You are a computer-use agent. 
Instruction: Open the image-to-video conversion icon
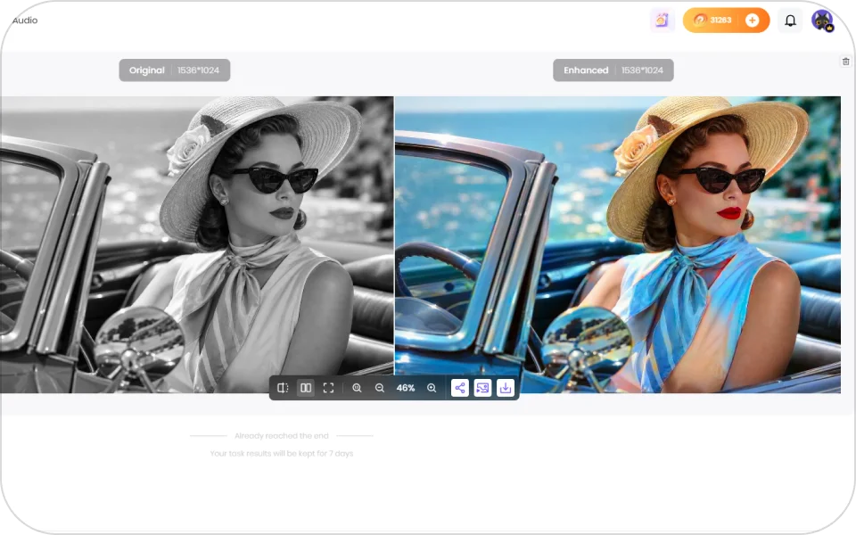click(482, 388)
